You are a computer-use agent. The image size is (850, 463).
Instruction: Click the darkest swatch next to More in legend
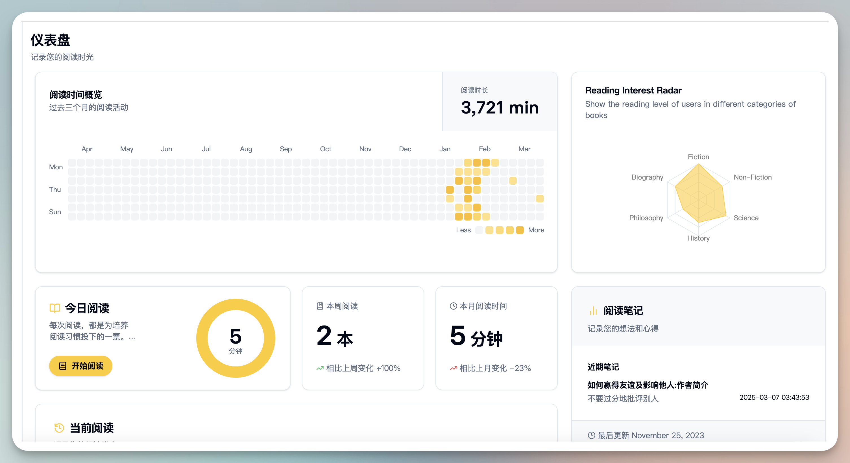pyautogui.click(x=520, y=230)
